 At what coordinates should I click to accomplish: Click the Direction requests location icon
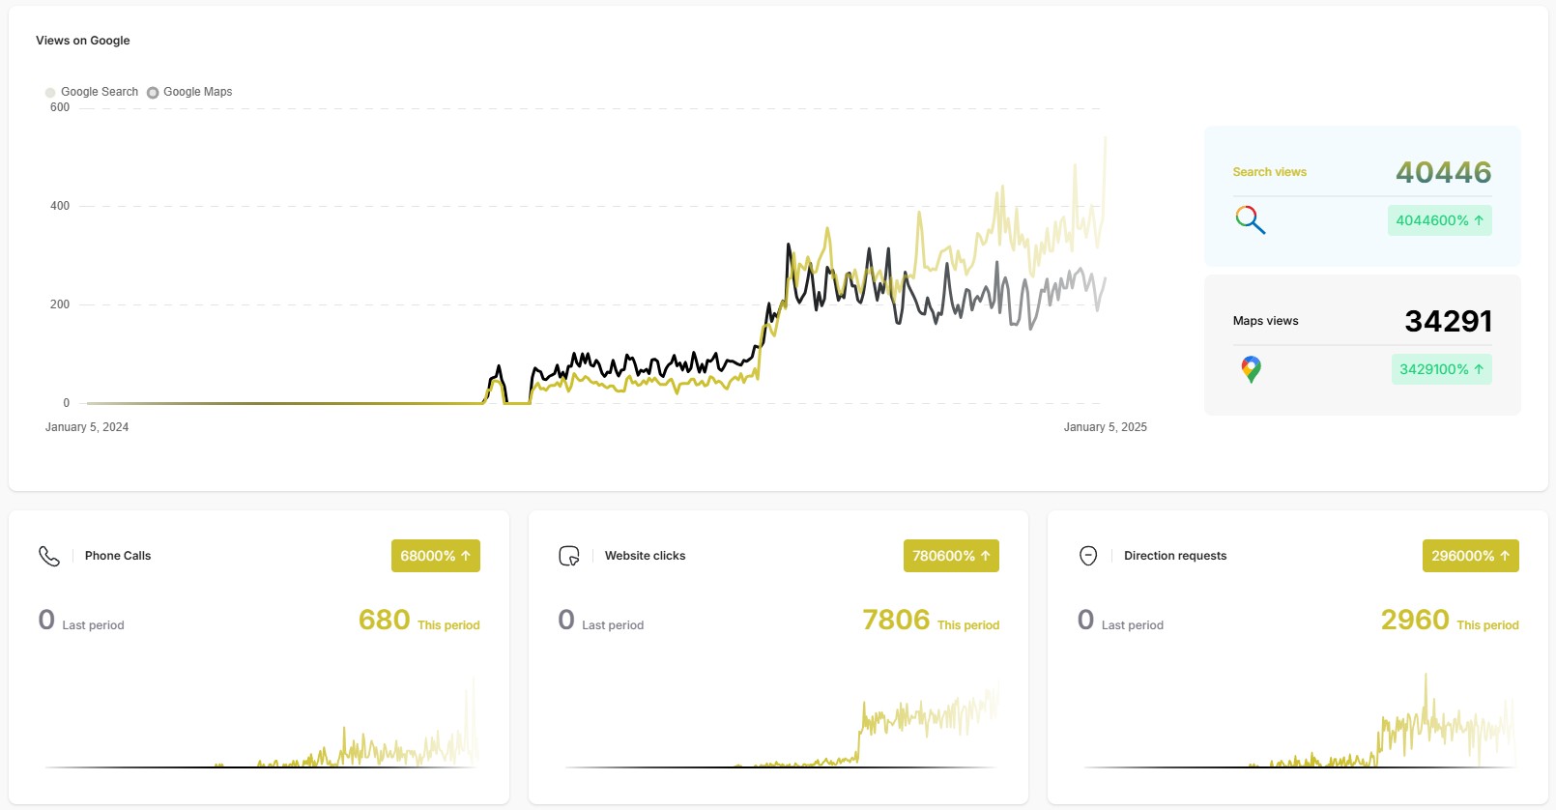coord(1088,556)
